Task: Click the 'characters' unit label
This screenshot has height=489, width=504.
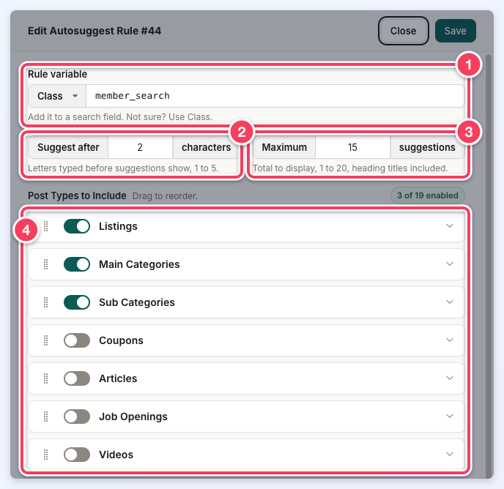Action: (207, 147)
